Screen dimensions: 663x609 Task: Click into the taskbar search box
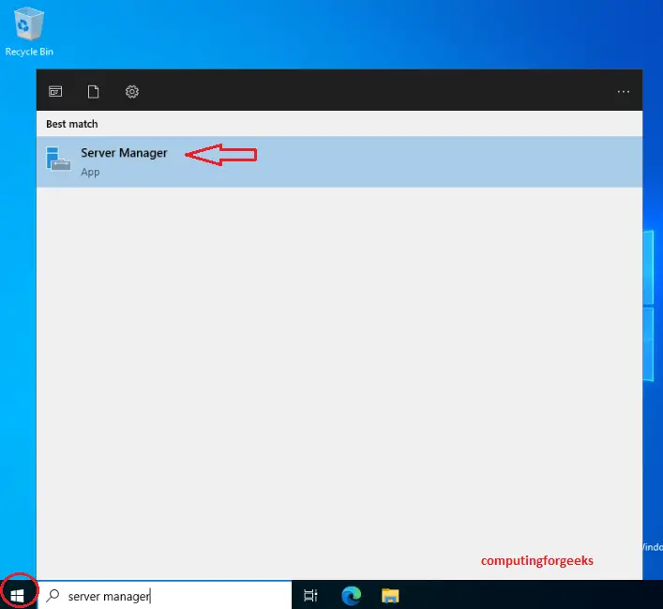[165, 596]
